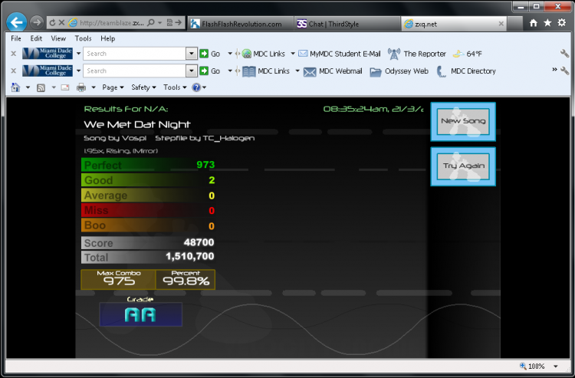Viewport: 575px width, 378px height.
Task: Go to the browser home page icon
Action: point(534,23)
